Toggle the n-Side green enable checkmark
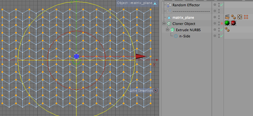Image resolution: width=253 pixels, height=116 pixels. pos(222,36)
